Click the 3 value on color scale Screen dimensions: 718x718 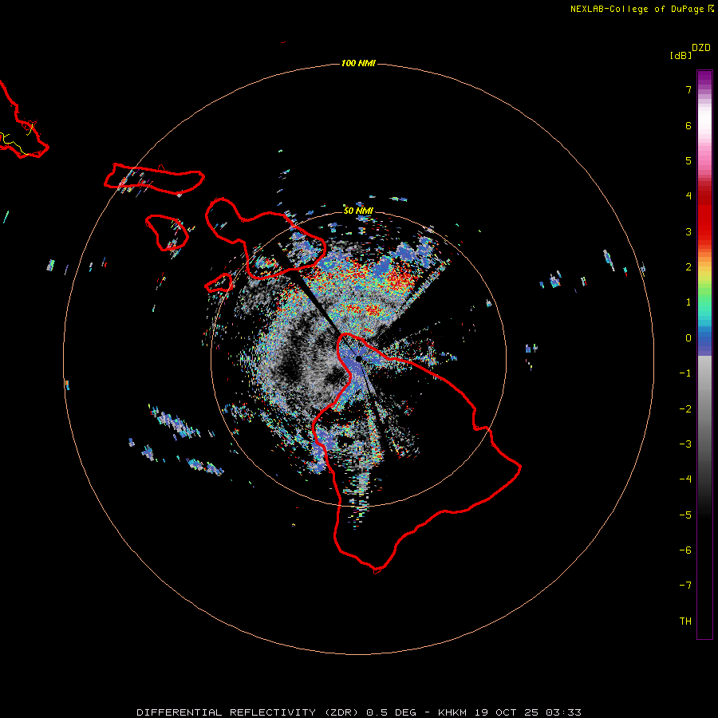(x=688, y=231)
